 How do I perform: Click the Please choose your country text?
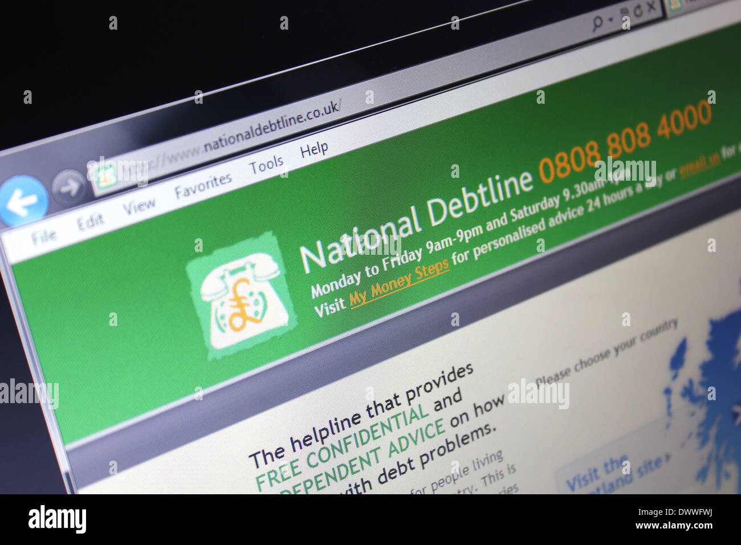pyautogui.click(x=606, y=352)
